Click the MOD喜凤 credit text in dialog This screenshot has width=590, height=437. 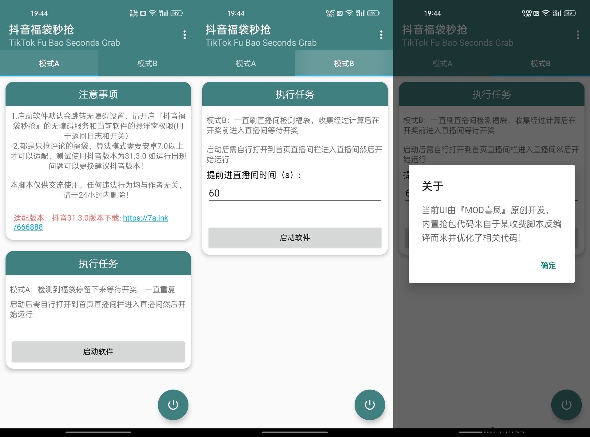click(483, 210)
